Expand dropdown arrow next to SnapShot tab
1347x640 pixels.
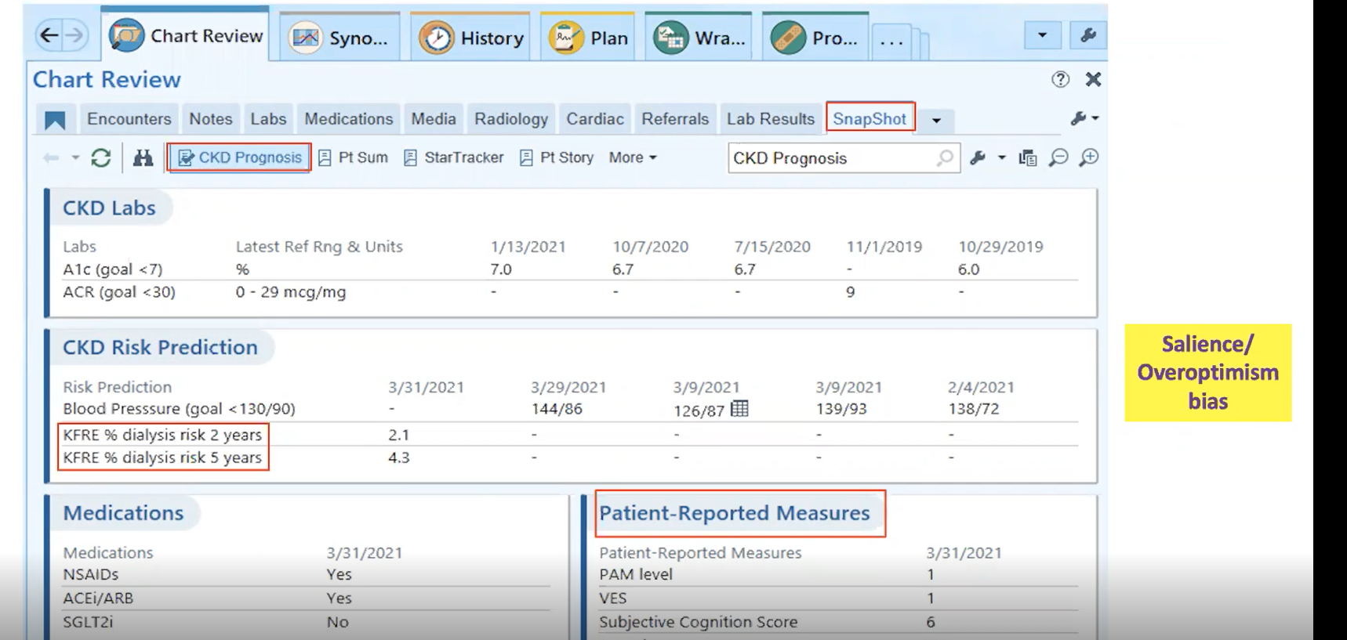click(936, 120)
